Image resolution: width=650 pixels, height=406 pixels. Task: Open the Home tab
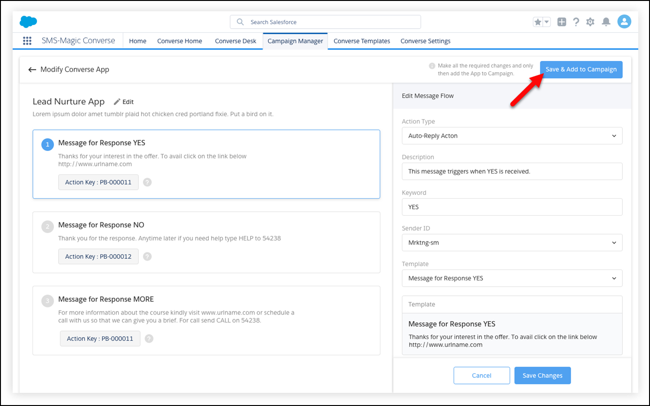[137, 41]
